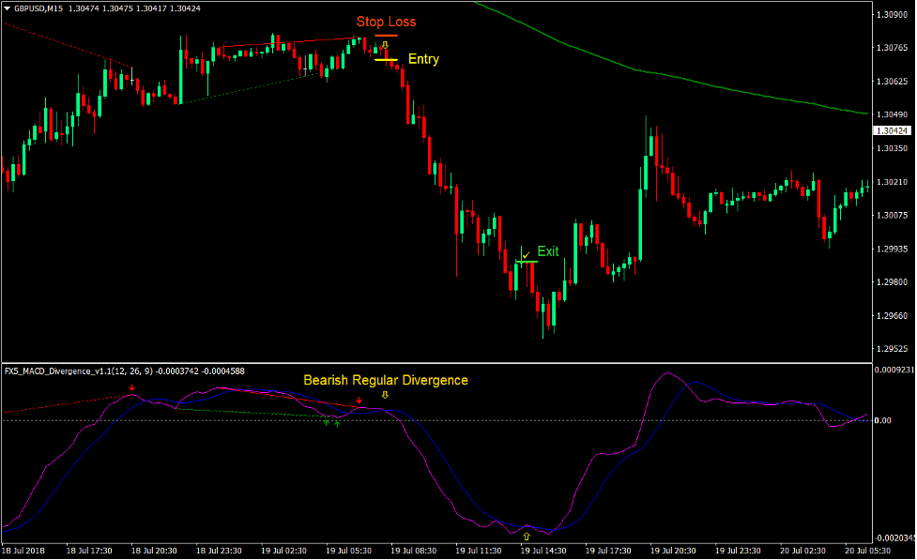
Task: Click the yellow hollow down-arrow sell signal
Action: pyautogui.click(x=385, y=394)
